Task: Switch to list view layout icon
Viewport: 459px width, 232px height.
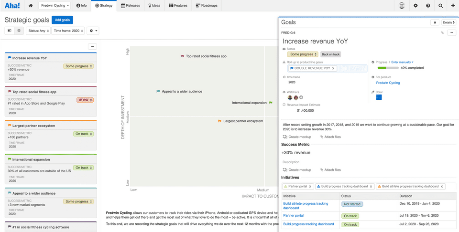Action: (x=10, y=31)
